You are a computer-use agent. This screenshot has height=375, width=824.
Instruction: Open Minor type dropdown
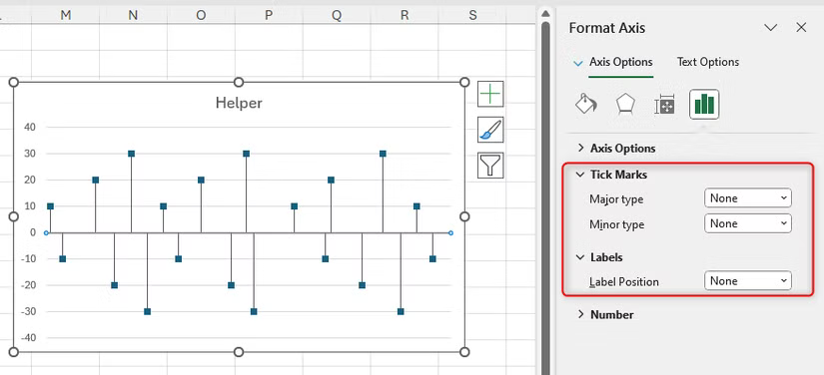pyautogui.click(x=747, y=223)
